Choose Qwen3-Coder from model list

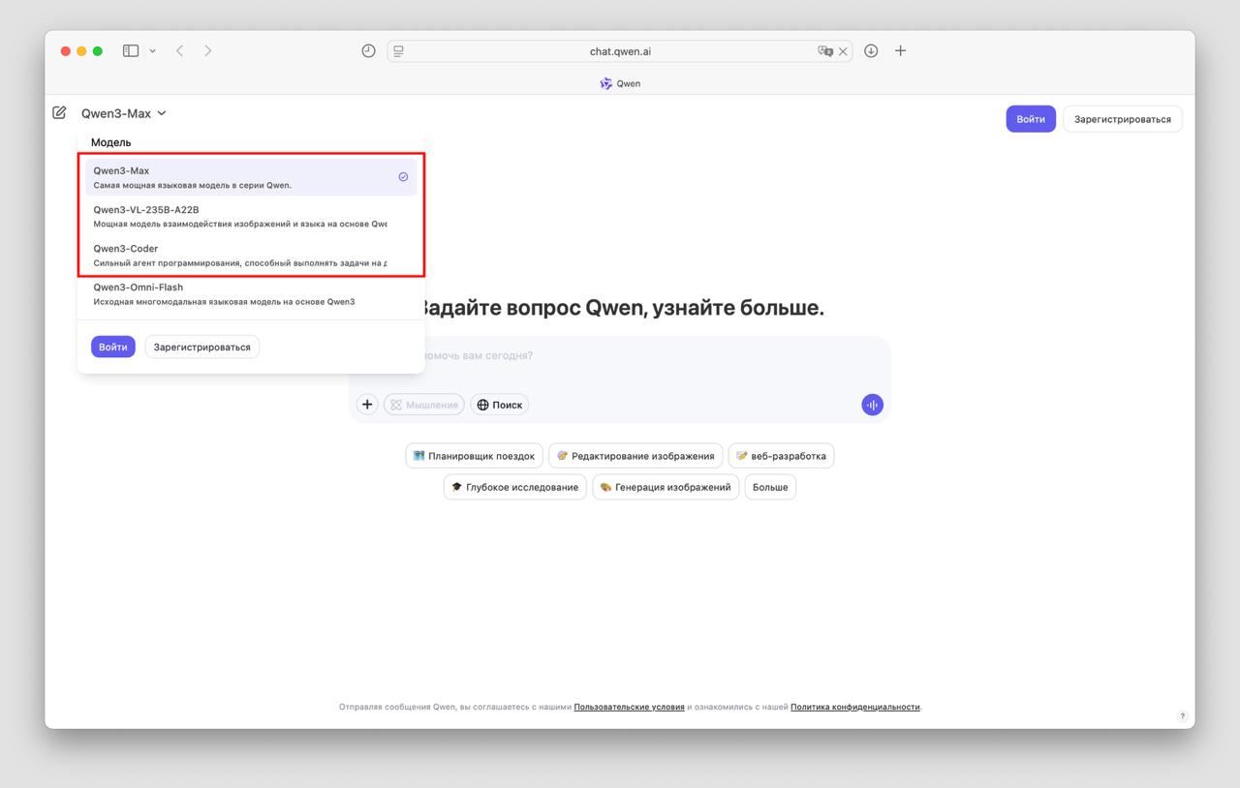(242, 255)
